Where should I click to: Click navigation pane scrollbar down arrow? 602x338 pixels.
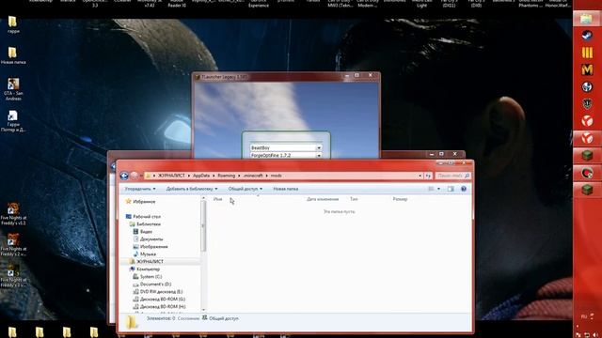click(x=203, y=310)
